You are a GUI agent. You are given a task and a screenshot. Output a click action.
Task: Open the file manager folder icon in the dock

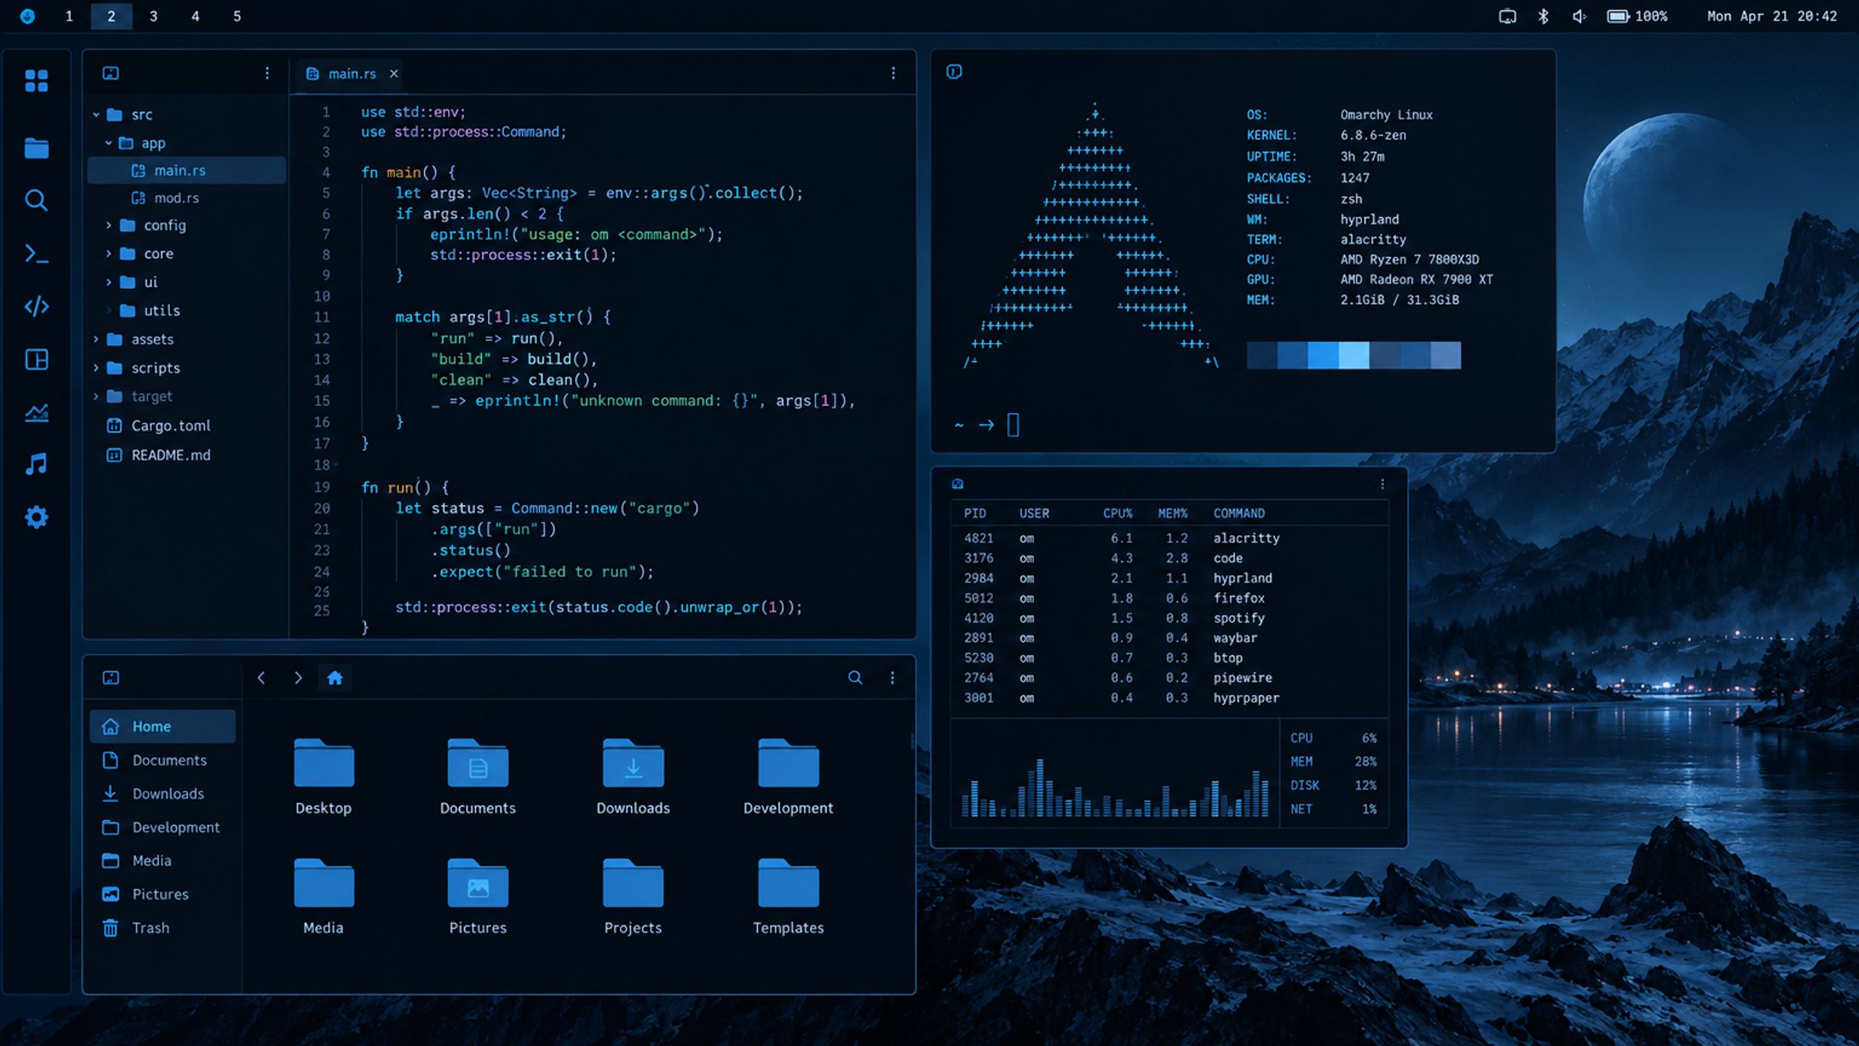(36, 148)
